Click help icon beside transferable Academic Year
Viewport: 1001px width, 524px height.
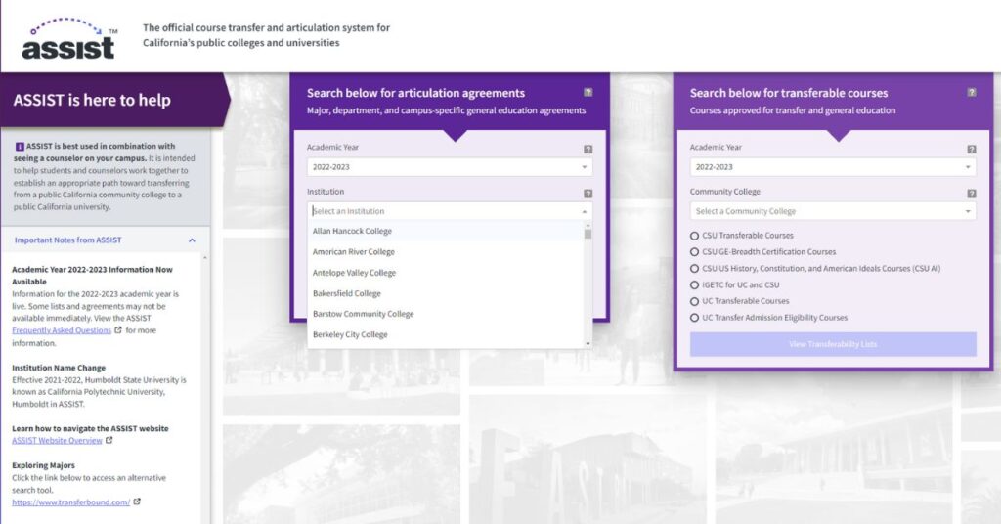click(x=971, y=150)
